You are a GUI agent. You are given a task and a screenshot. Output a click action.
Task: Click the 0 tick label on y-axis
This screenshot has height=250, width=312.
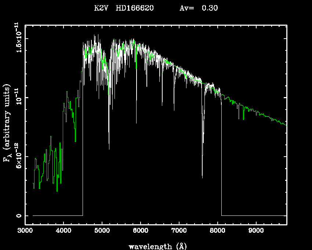click(x=18, y=215)
